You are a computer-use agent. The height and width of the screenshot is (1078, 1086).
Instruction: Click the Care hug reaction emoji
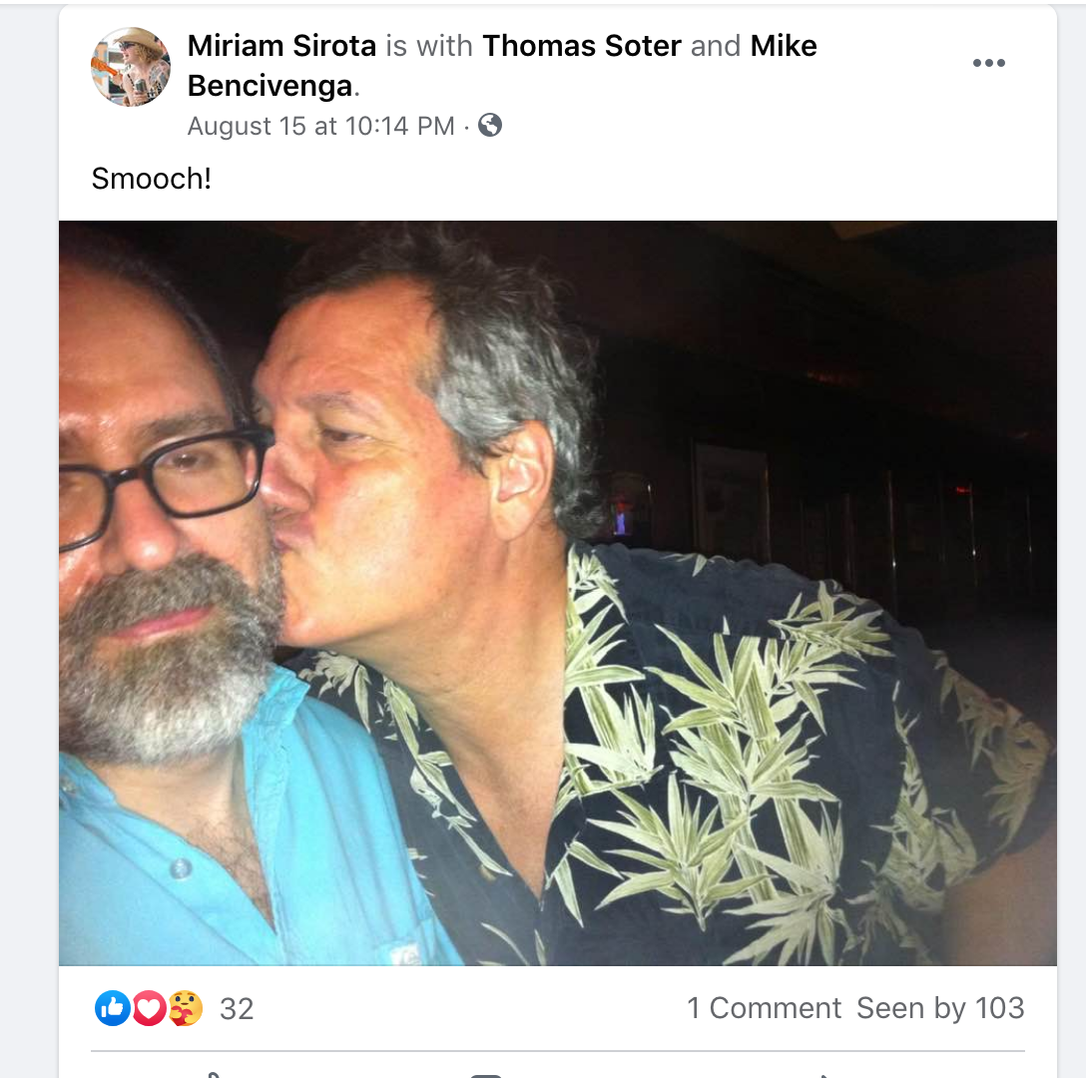pyautogui.click(x=185, y=1008)
